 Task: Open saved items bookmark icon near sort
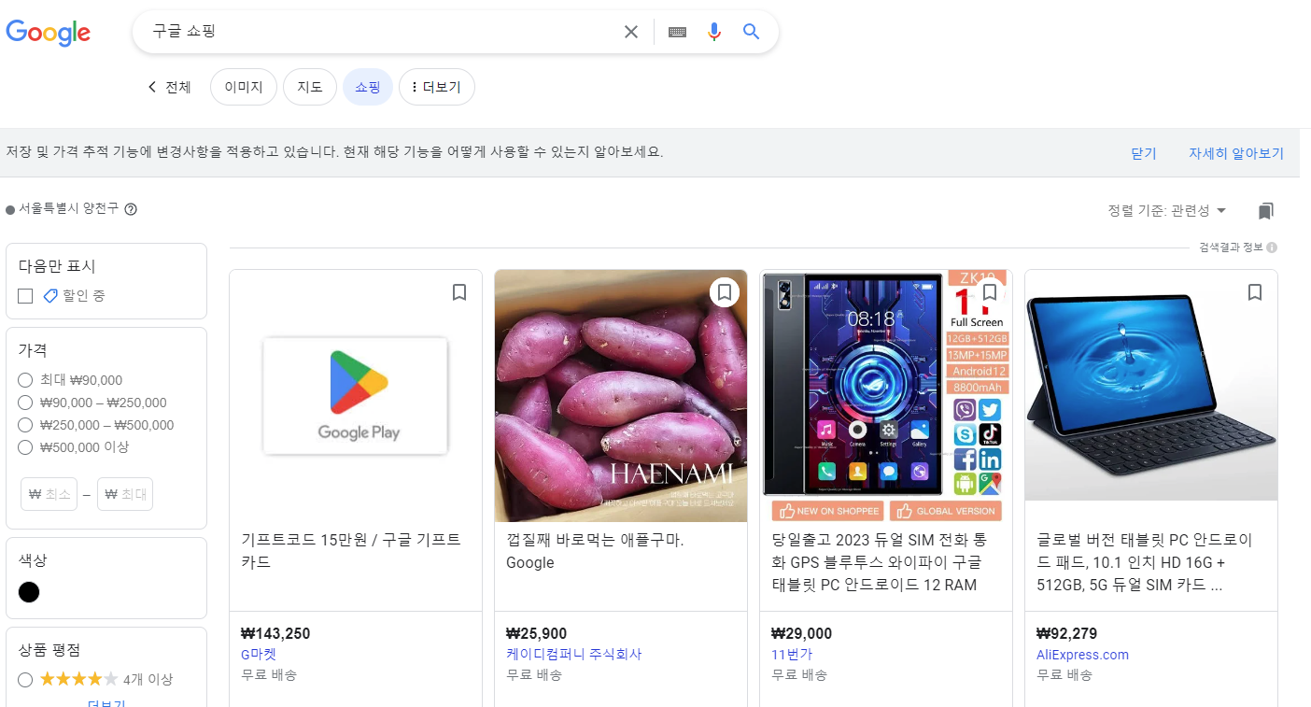1265,211
